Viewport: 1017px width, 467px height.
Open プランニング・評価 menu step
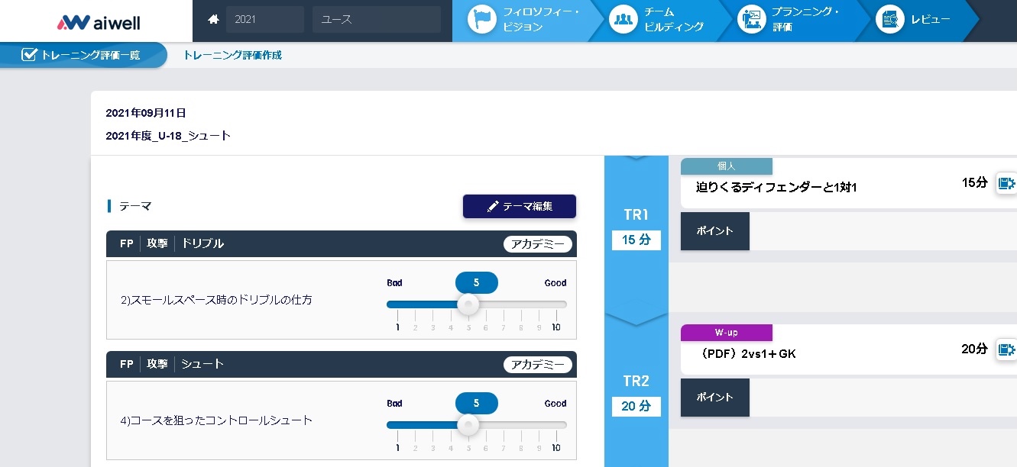point(795,21)
